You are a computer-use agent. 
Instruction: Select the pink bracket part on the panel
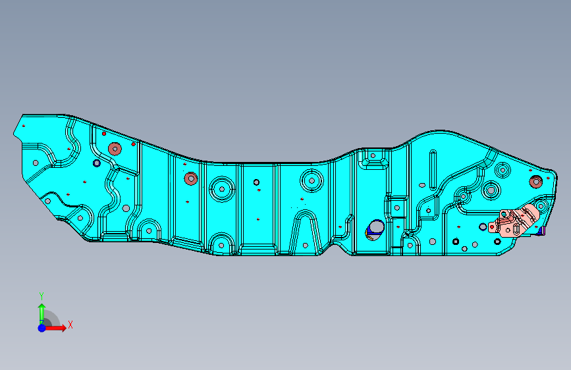[515, 221]
